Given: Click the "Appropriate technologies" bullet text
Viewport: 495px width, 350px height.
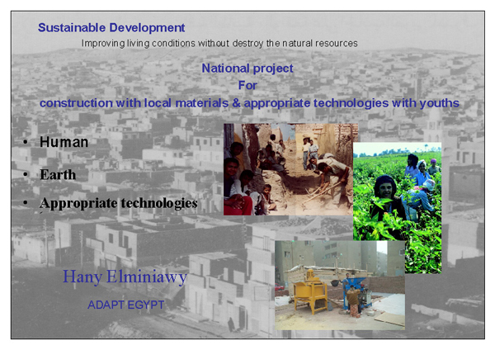Looking at the screenshot, I should coord(118,202).
